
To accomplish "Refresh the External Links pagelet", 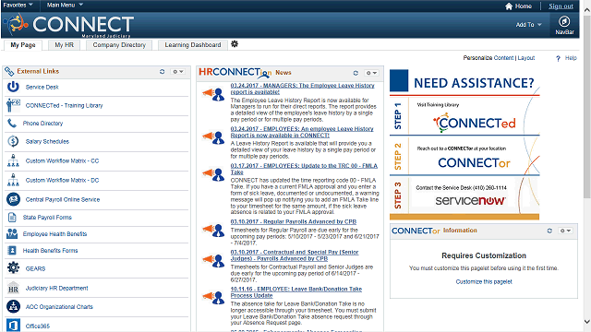I will pos(163,72).
